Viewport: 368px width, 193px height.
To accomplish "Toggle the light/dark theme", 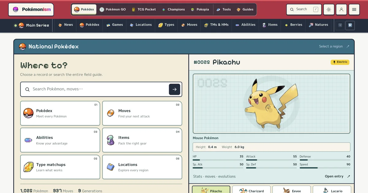I will point(329,9).
